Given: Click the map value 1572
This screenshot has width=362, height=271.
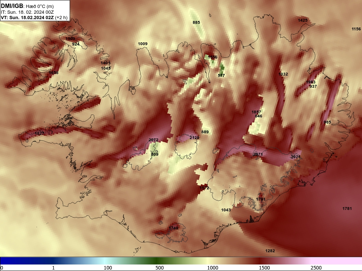Looking at the screenshot, I should (x=204, y=188).
